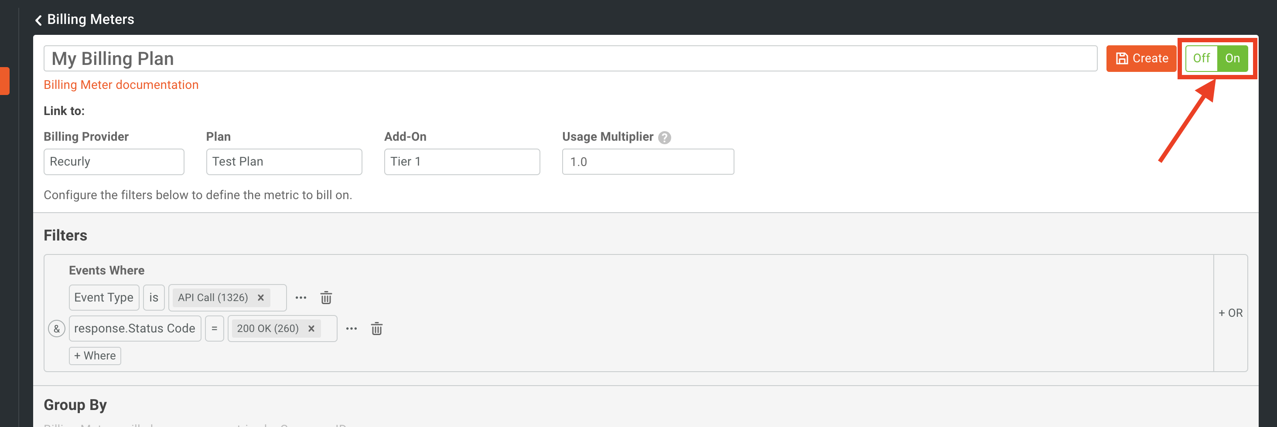Add a new Where condition
This screenshot has height=427, width=1277.
point(95,356)
